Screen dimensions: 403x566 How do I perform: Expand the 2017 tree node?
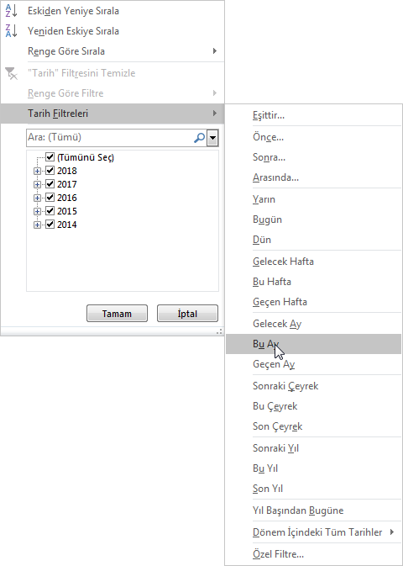(x=37, y=184)
